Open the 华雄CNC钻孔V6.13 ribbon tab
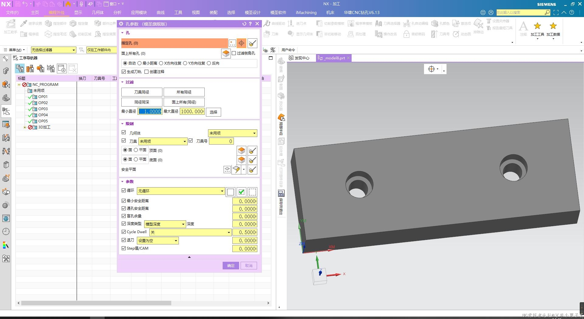The image size is (584, 319). 362,12
